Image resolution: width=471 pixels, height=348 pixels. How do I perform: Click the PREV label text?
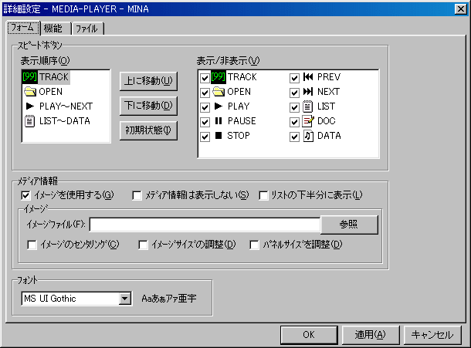329,77
